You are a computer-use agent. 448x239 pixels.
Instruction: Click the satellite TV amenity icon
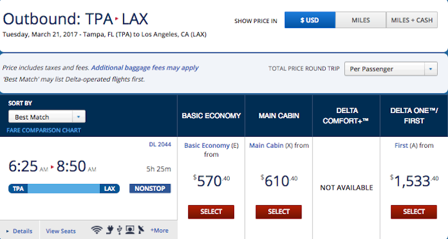pyautogui.click(x=141, y=230)
